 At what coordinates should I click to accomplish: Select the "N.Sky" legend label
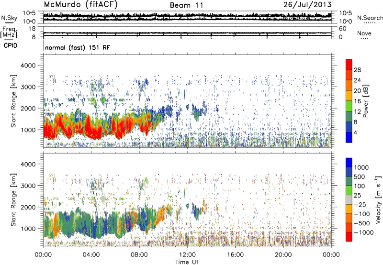click(9, 18)
